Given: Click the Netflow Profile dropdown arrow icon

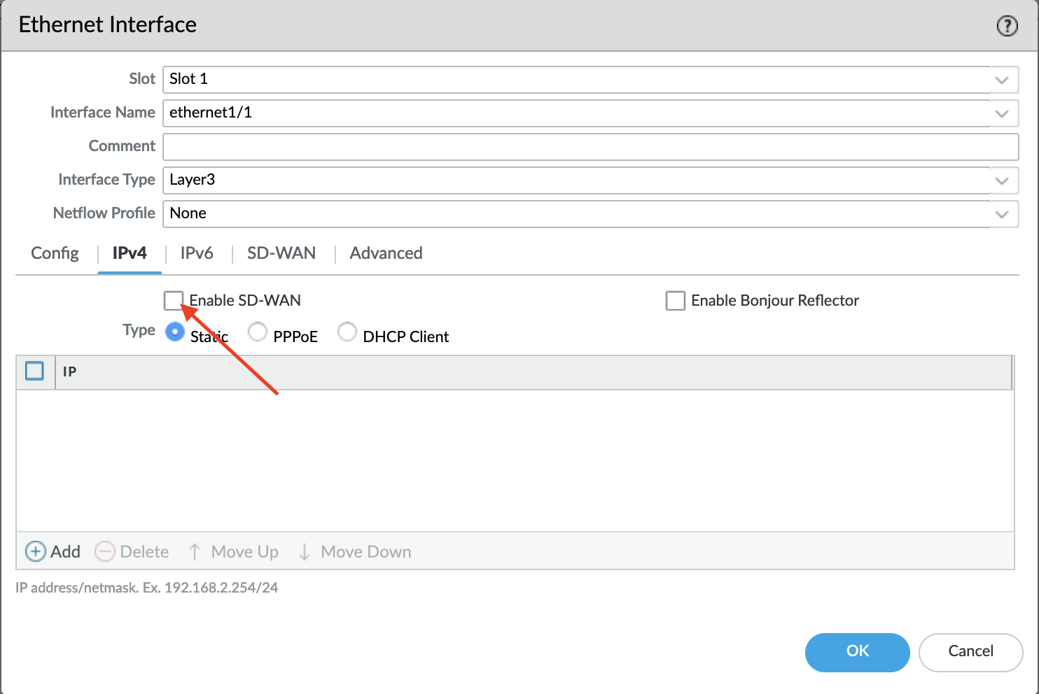Looking at the screenshot, I should 1002,213.
